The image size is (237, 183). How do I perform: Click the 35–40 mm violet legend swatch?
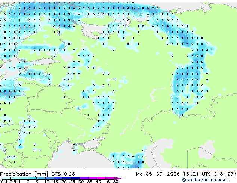pos(93,178)
